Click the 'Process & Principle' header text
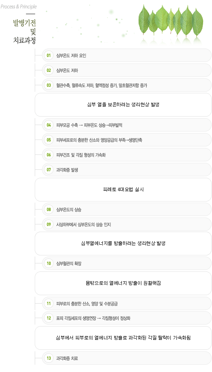 [x=18, y=6]
